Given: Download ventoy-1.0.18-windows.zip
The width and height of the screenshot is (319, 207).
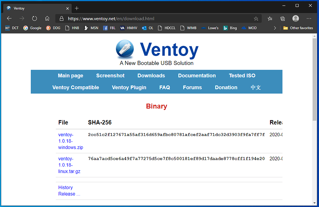Looking at the screenshot, I should (71, 141).
